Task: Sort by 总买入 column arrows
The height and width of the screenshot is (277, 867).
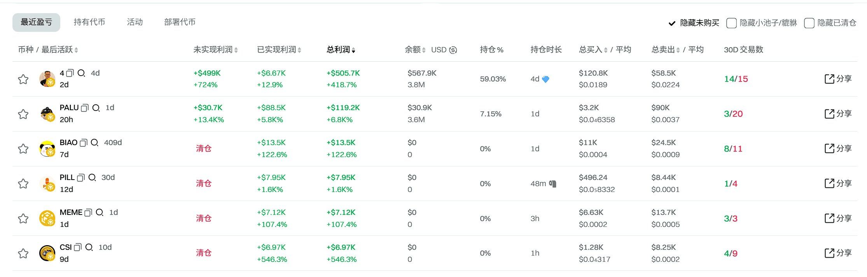Action: 605,50
